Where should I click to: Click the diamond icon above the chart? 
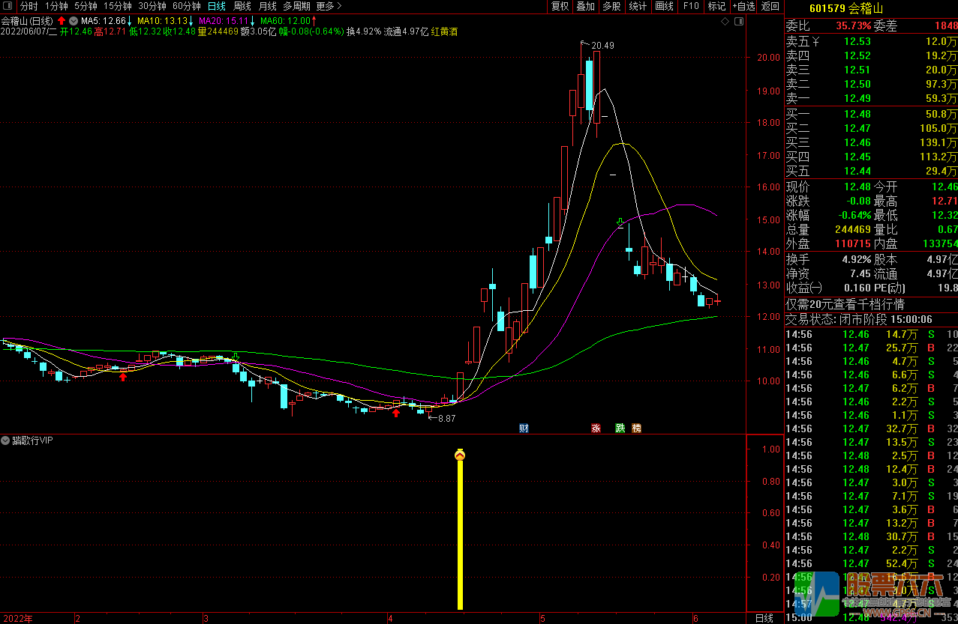click(x=725, y=22)
